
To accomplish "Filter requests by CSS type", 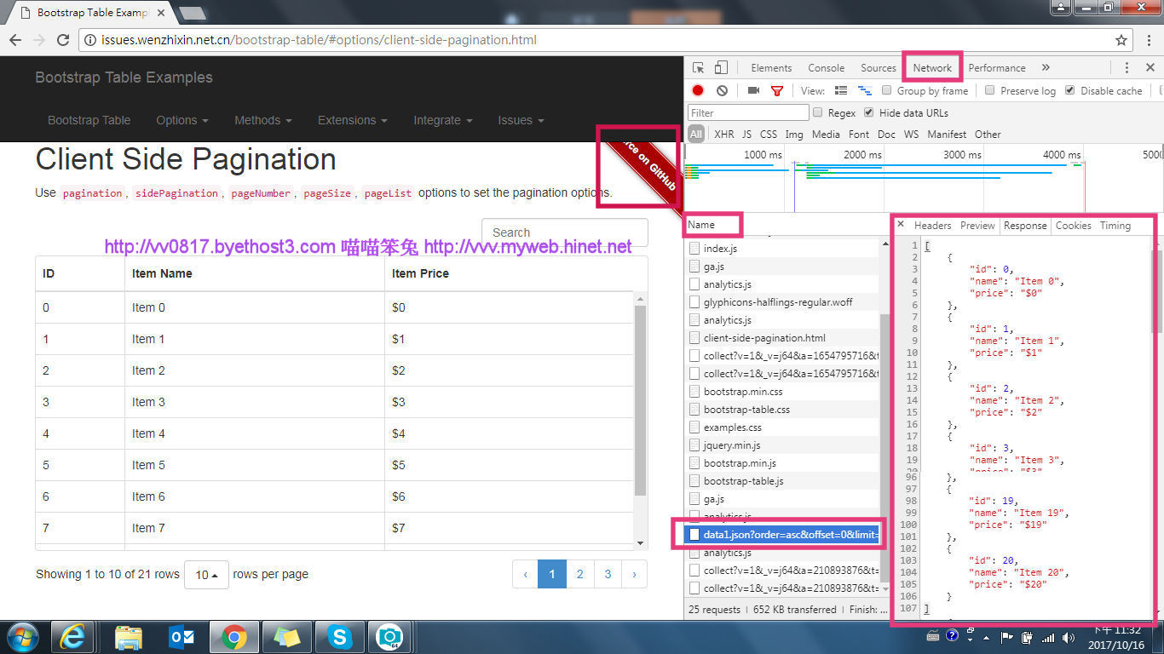I will (x=769, y=135).
